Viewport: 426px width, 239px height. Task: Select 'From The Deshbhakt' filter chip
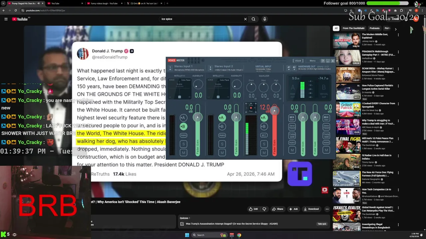[353, 28]
